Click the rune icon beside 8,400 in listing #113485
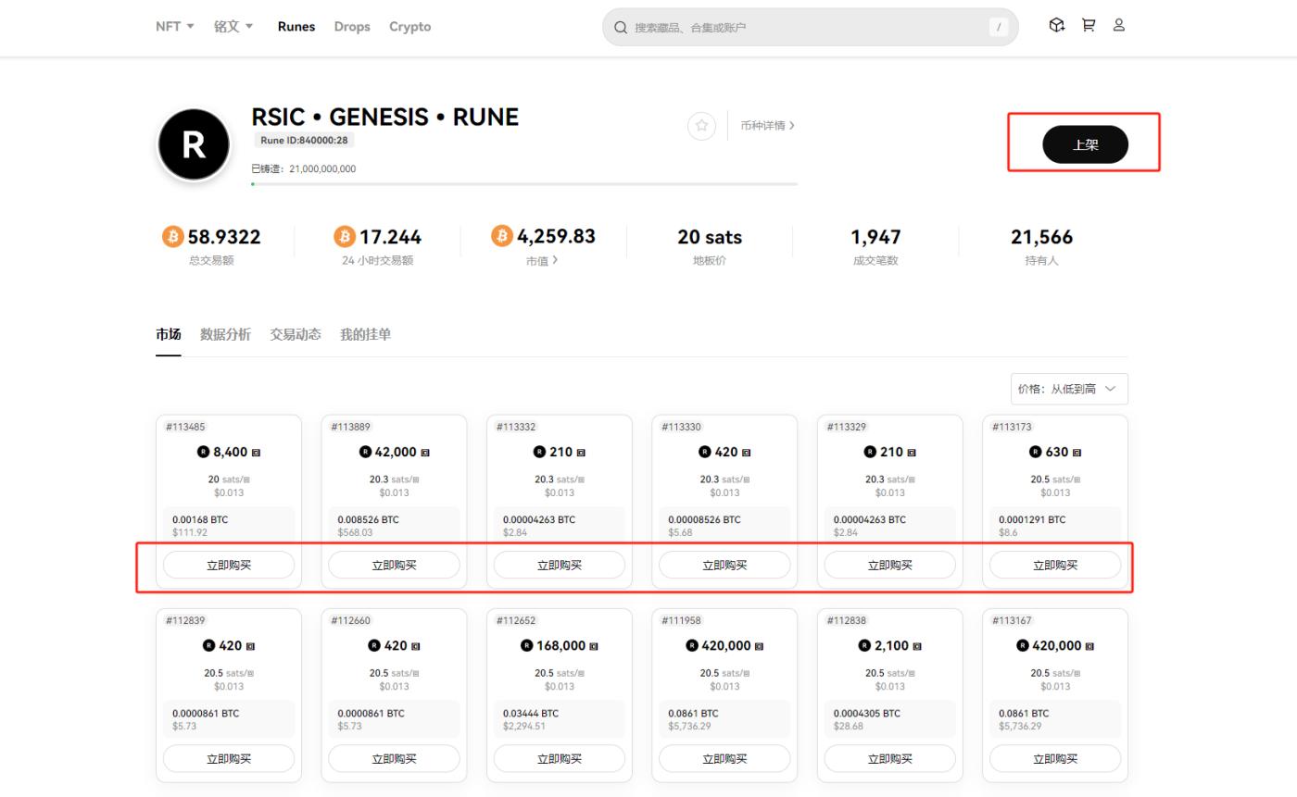Image resolution: width=1297 pixels, height=797 pixels. 203,452
